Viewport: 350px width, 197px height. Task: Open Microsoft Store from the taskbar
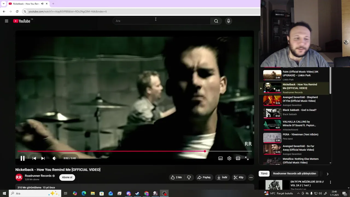point(101,193)
